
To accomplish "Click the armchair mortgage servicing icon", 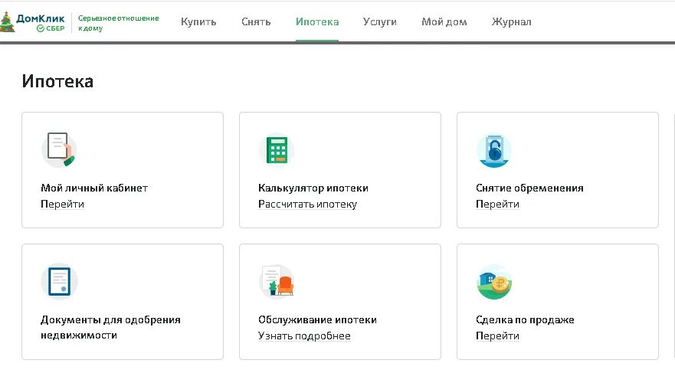I will pos(277,281).
